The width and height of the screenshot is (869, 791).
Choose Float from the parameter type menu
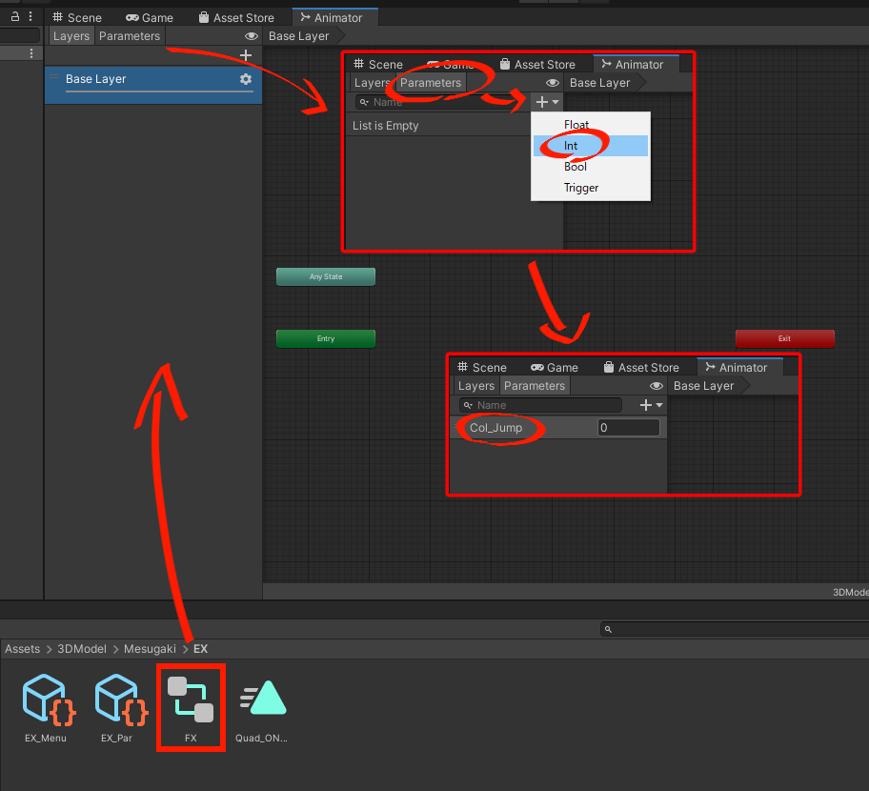pos(576,125)
